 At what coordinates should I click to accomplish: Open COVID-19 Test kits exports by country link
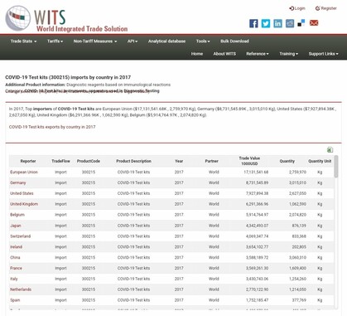(x=52, y=127)
